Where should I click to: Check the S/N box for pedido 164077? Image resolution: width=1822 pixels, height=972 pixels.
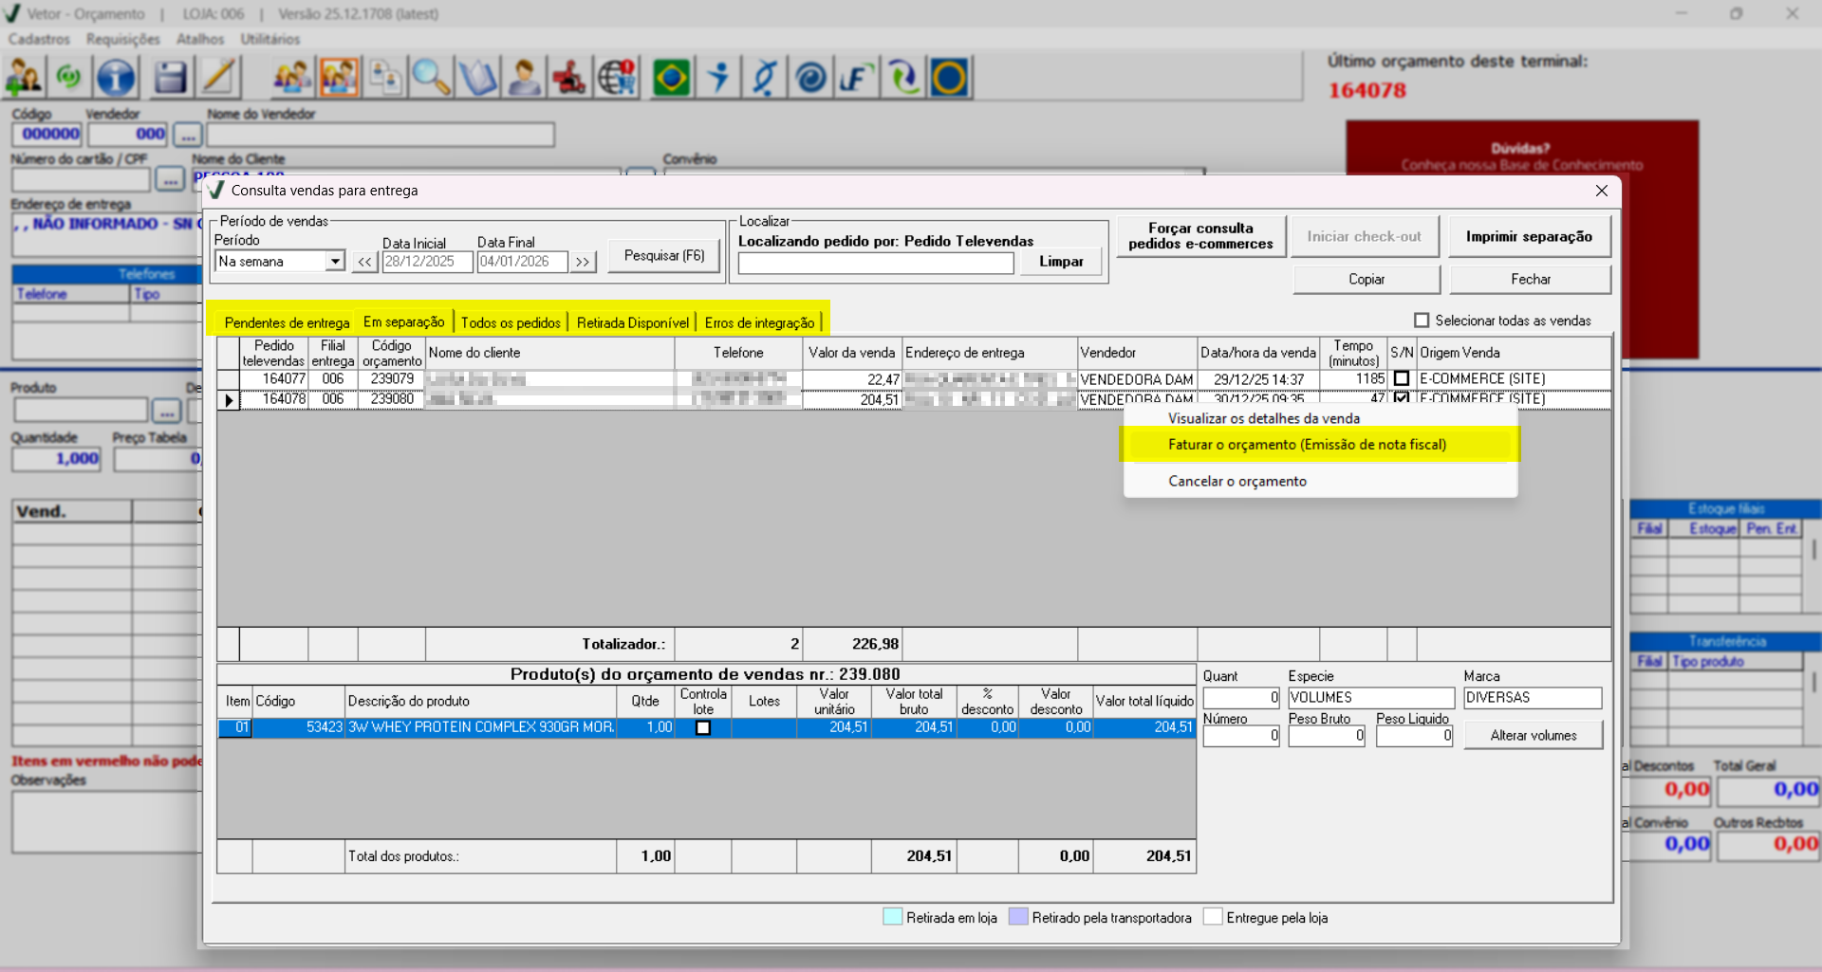point(1402,378)
